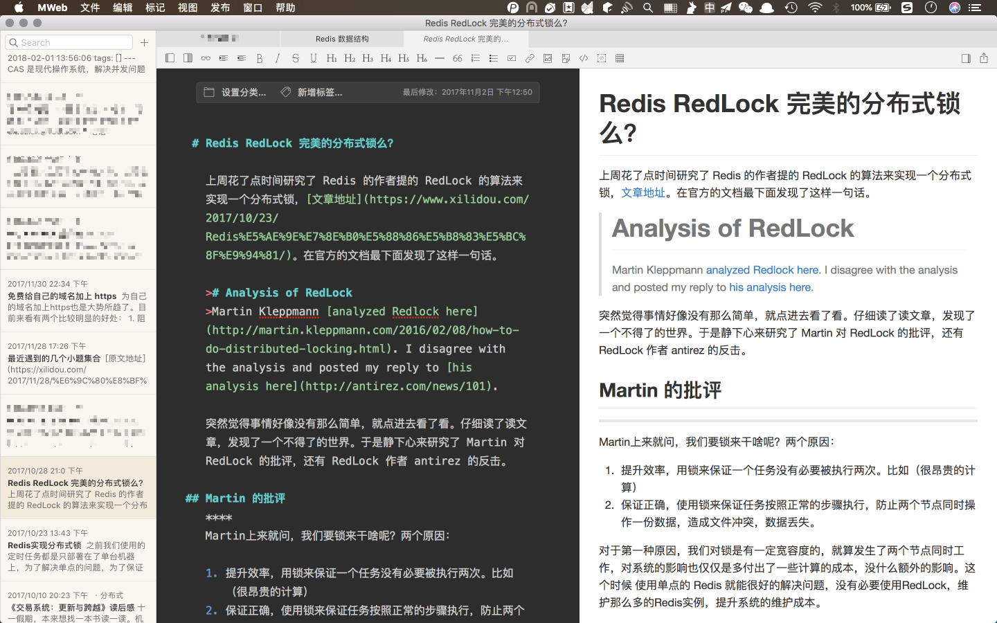
Task: Insert a hyperlink using the link icon
Action: [x=530, y=59]
